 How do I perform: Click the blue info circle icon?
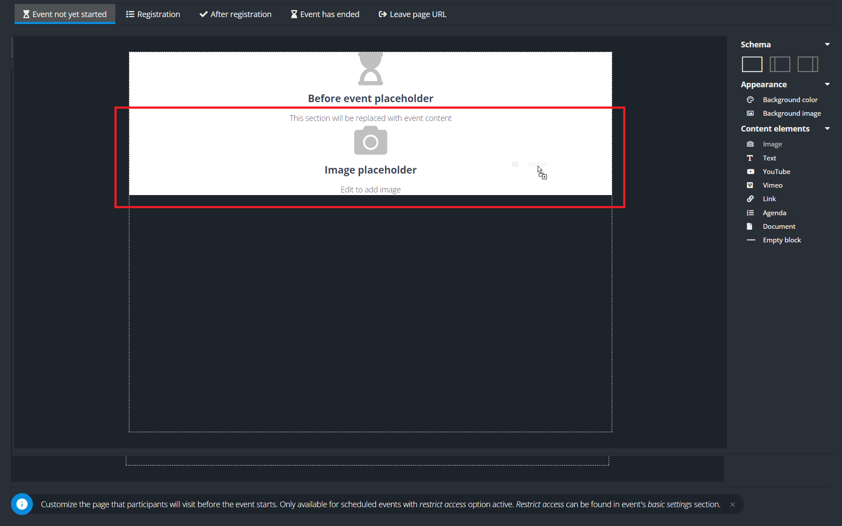[22, 504]
